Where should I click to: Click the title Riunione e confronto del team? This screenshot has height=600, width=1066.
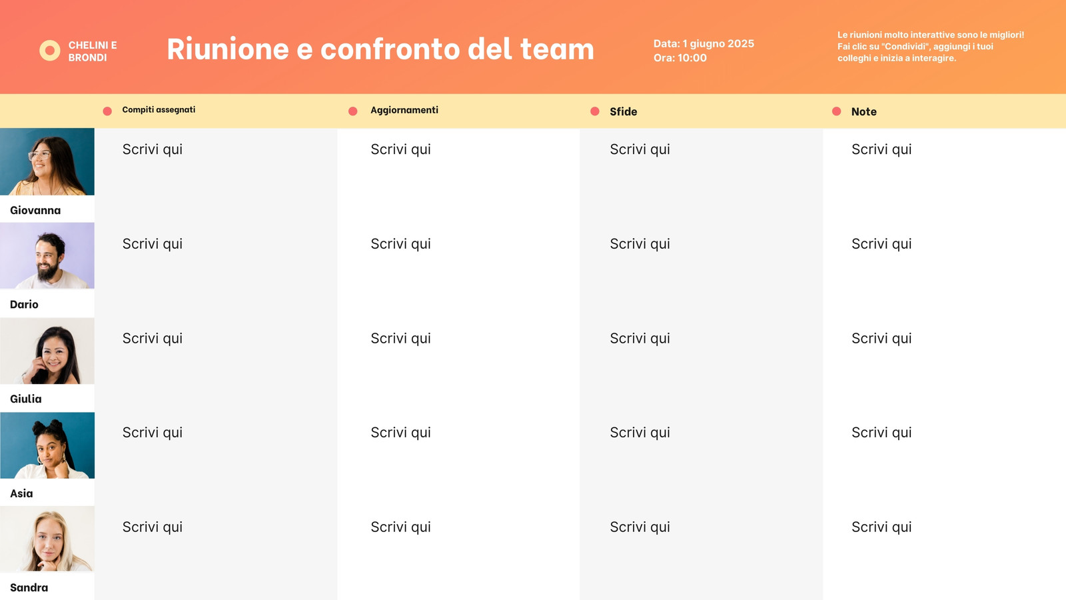tap(380, 49)
